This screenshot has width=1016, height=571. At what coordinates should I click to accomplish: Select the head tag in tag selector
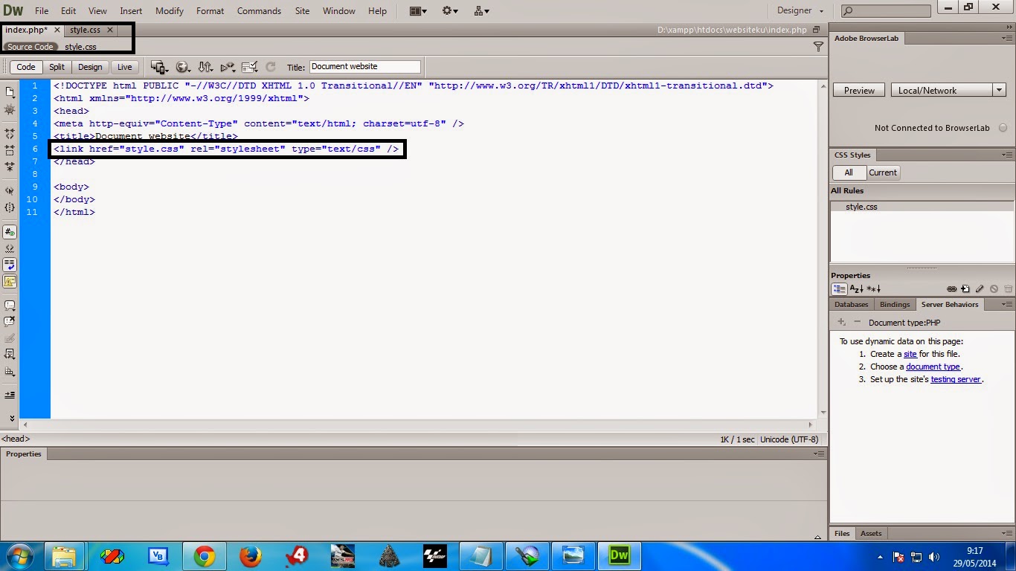pos(16,439)
